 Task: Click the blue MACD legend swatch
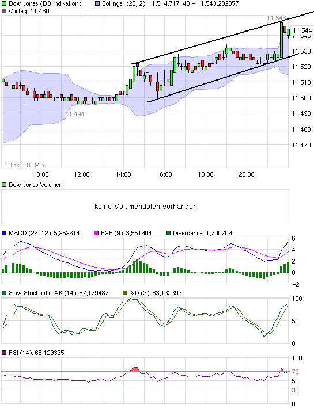4,233
